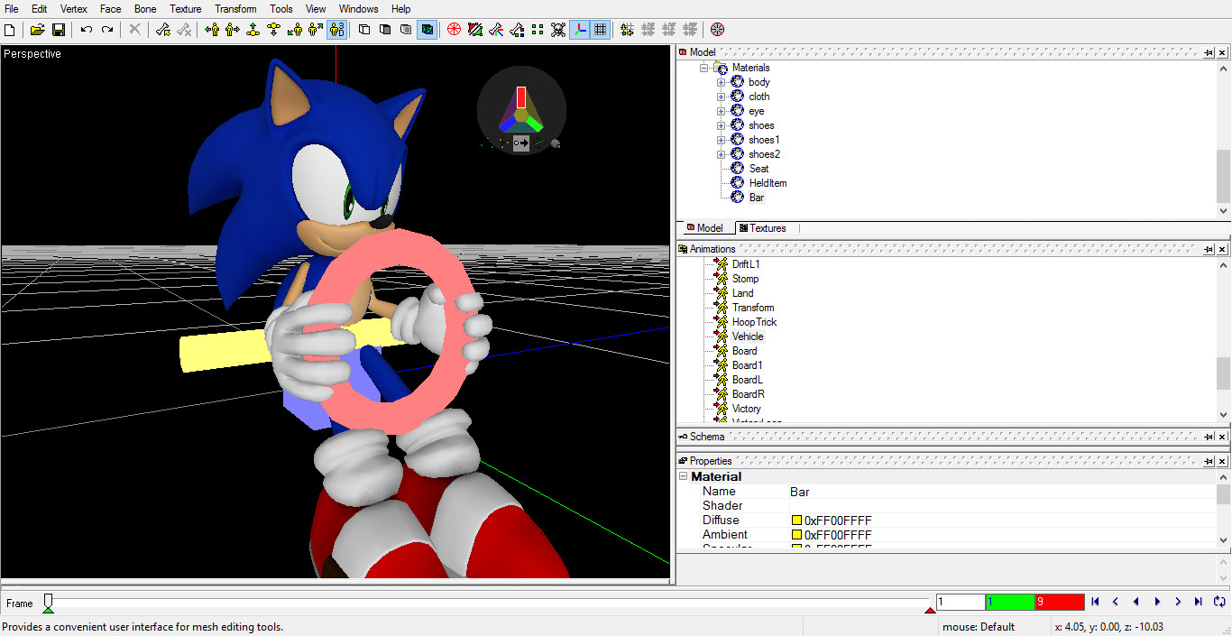Select the Victory animation in the list

click(746, 408)
